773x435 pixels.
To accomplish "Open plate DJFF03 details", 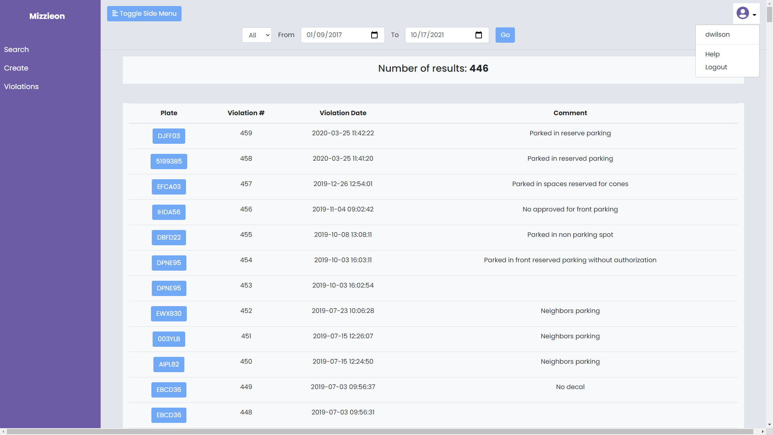I will click(x=169, y=136).
